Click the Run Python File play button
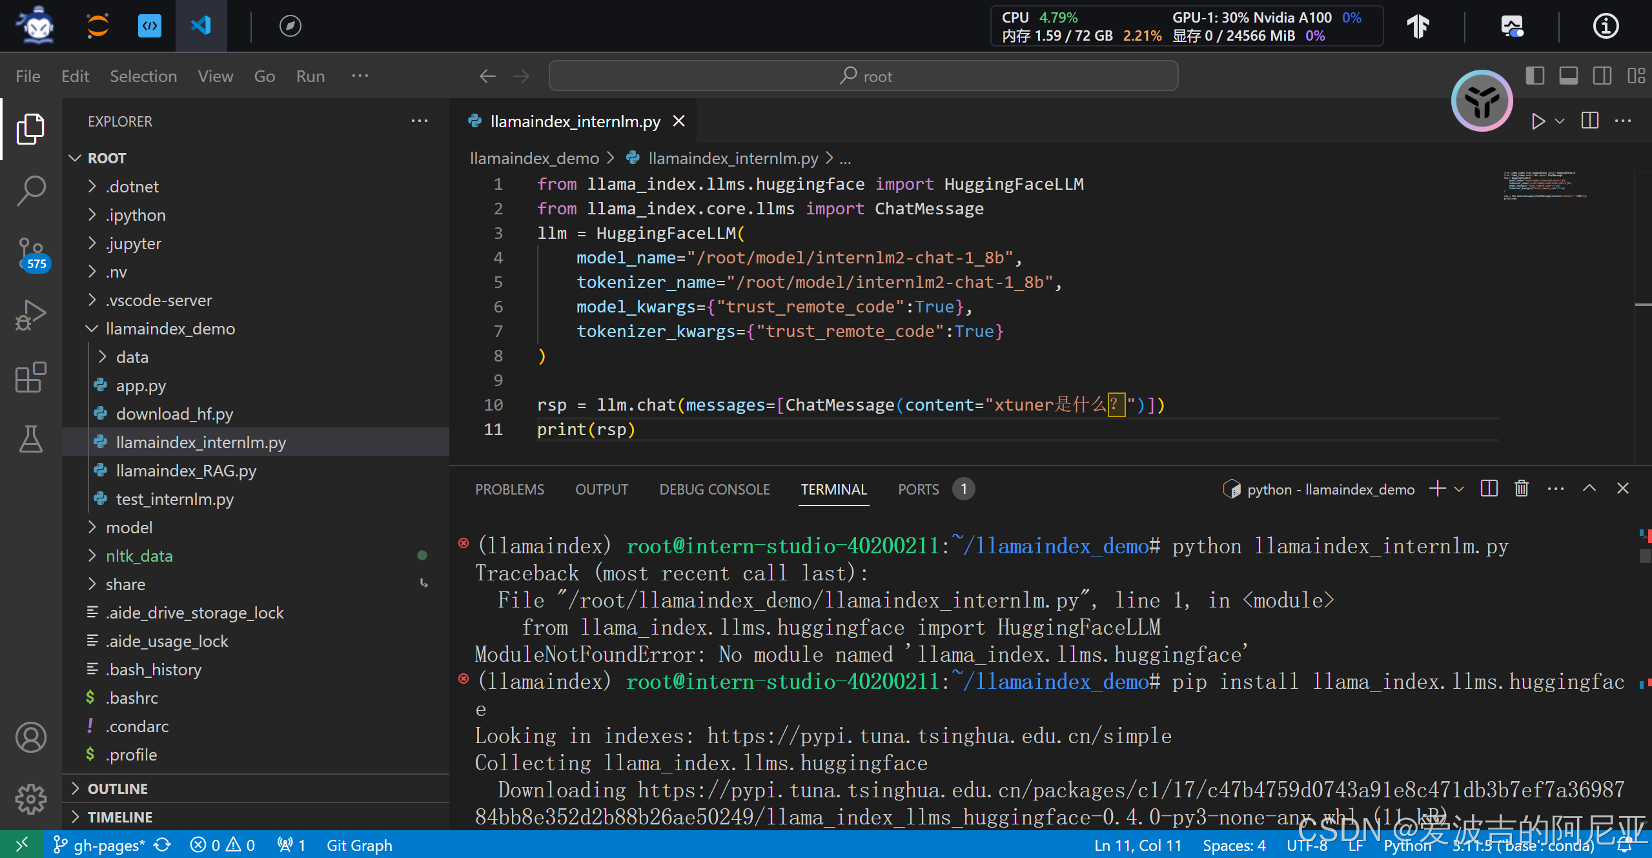The image size is (1652, 858). click(x=1538, y=121)
